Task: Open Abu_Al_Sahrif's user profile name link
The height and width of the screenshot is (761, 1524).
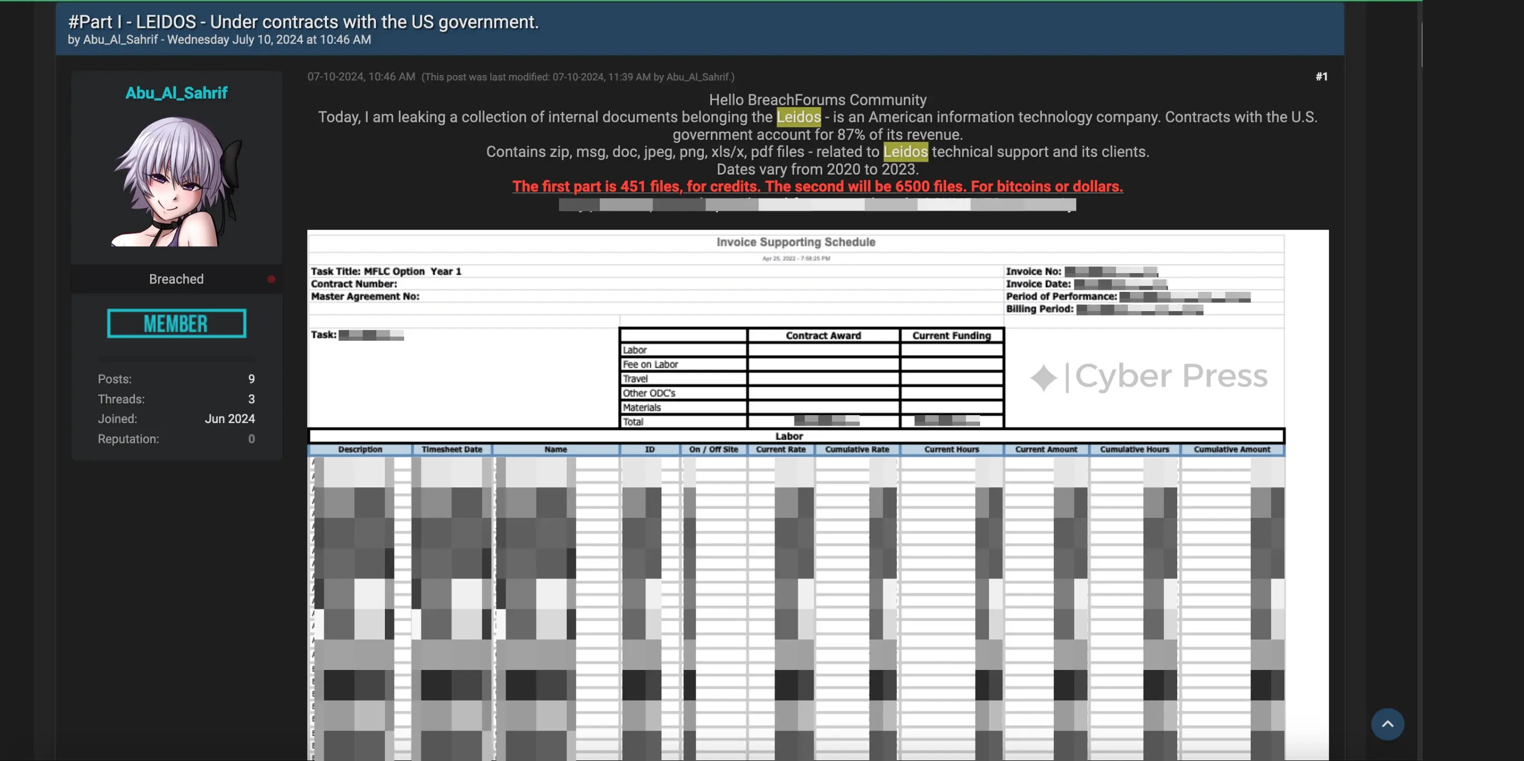Action: point(176,93)
